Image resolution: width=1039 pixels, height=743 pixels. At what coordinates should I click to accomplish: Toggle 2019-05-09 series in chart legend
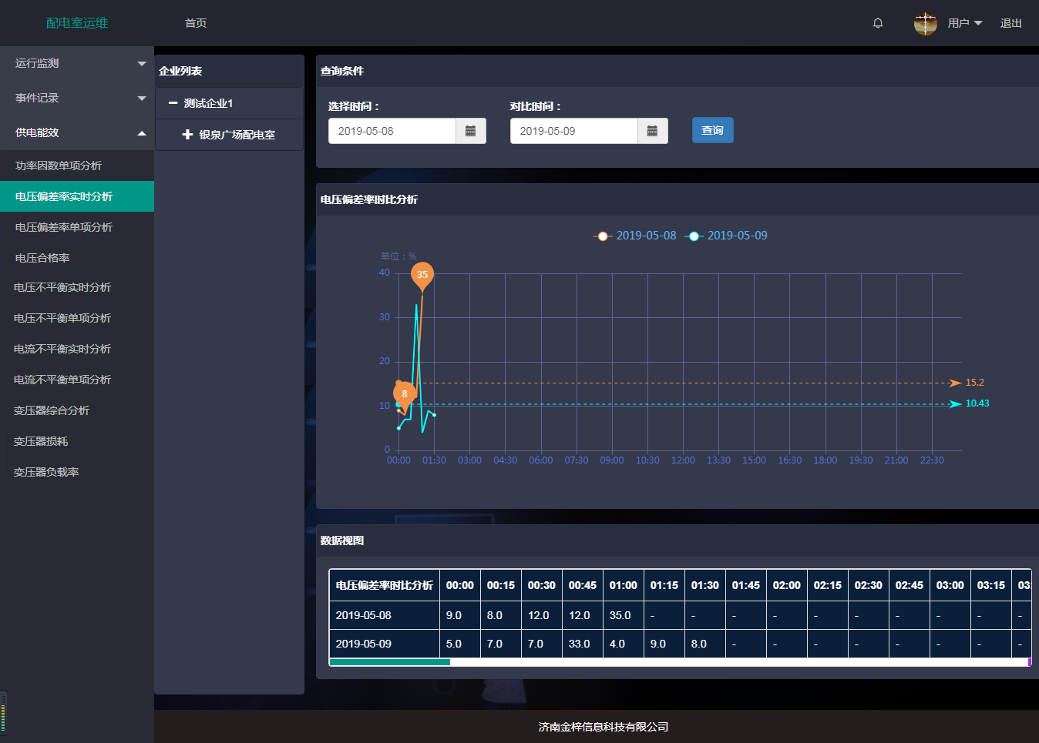click(x=726, y=236)
